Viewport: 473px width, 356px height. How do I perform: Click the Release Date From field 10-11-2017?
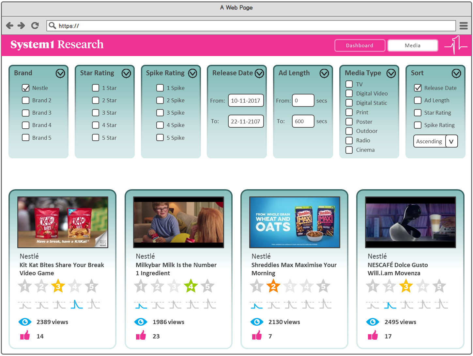pyautogui.click(x=246, y=101)
